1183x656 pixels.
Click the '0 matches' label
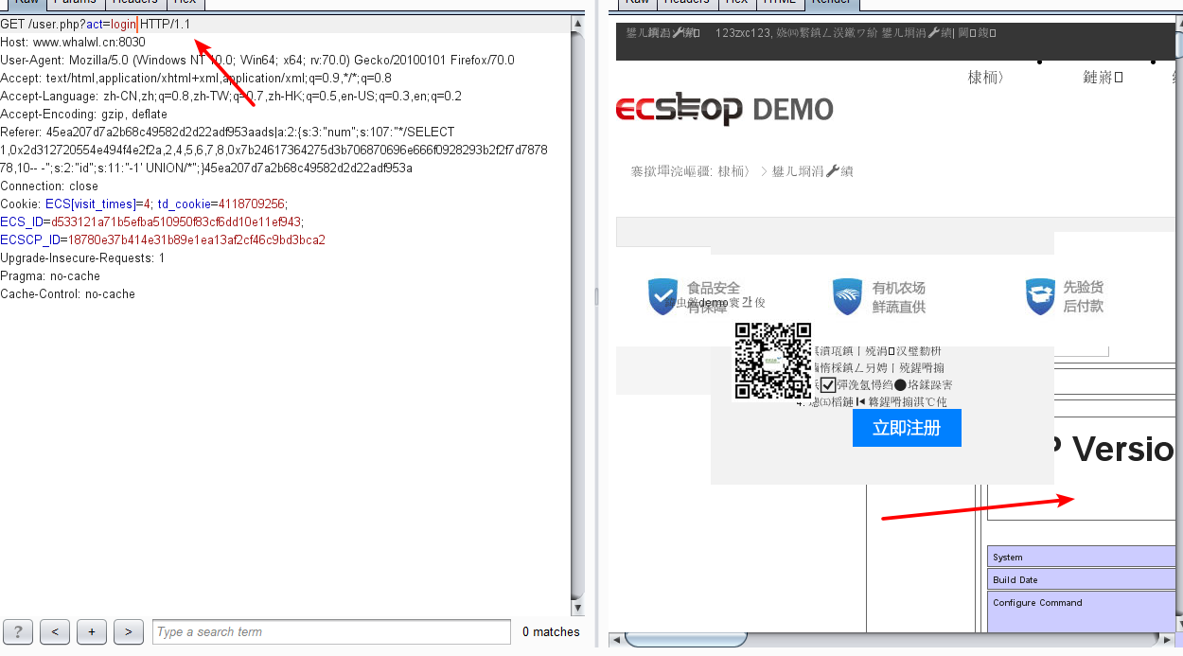[x=551, y=631]
